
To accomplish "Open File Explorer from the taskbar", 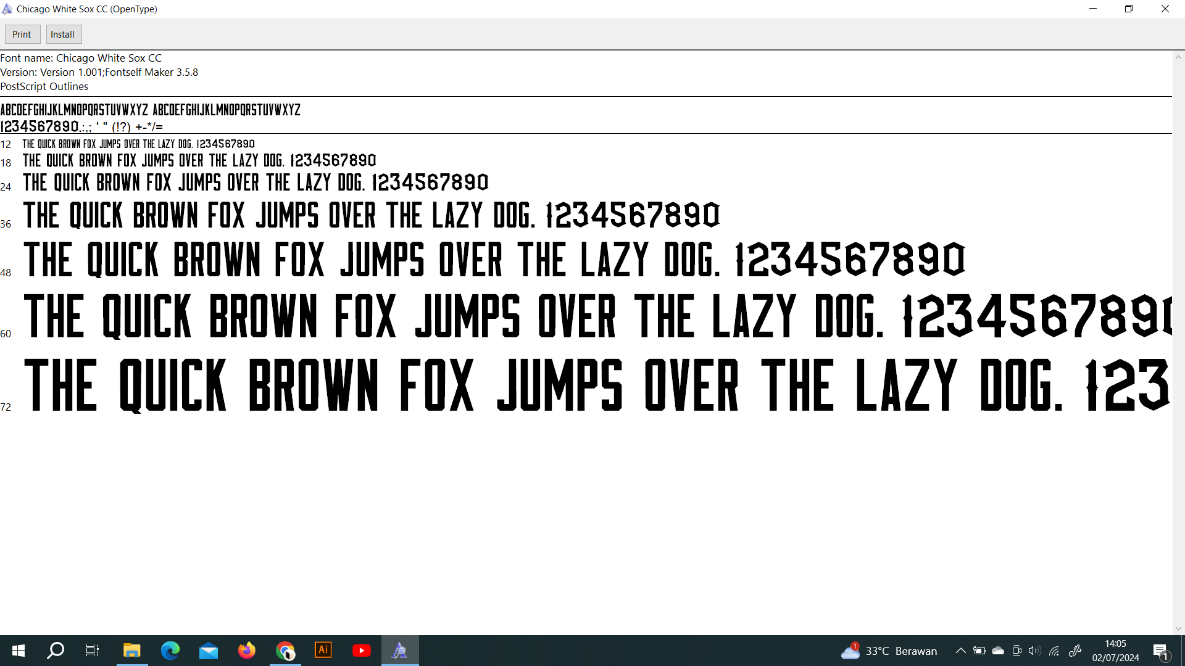I will [x=132, y=651].
